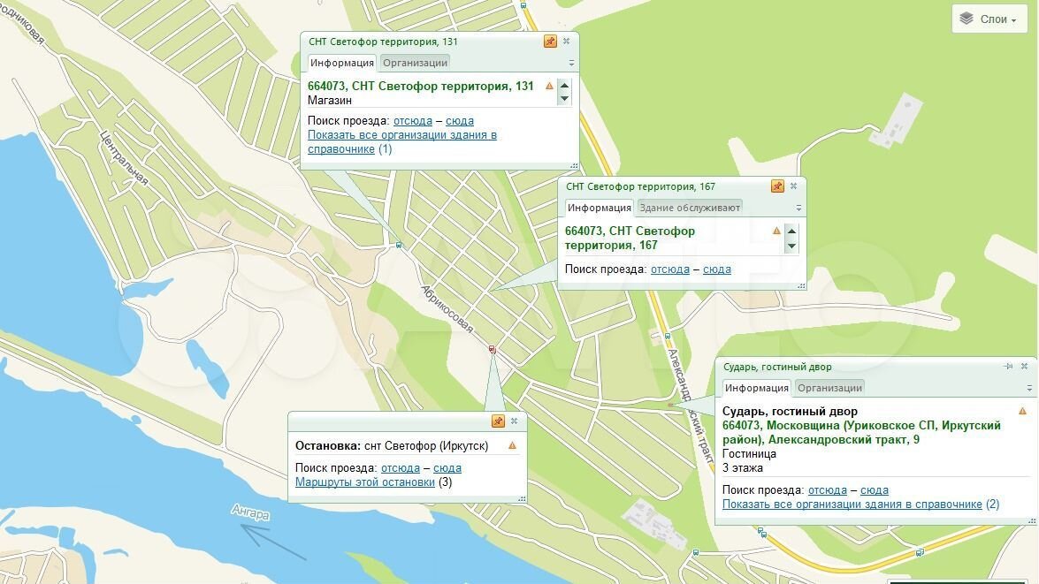Screen dimensions: 1039x584
Task: Toggle pin on the Остановка stop popup
Action: 498,421
